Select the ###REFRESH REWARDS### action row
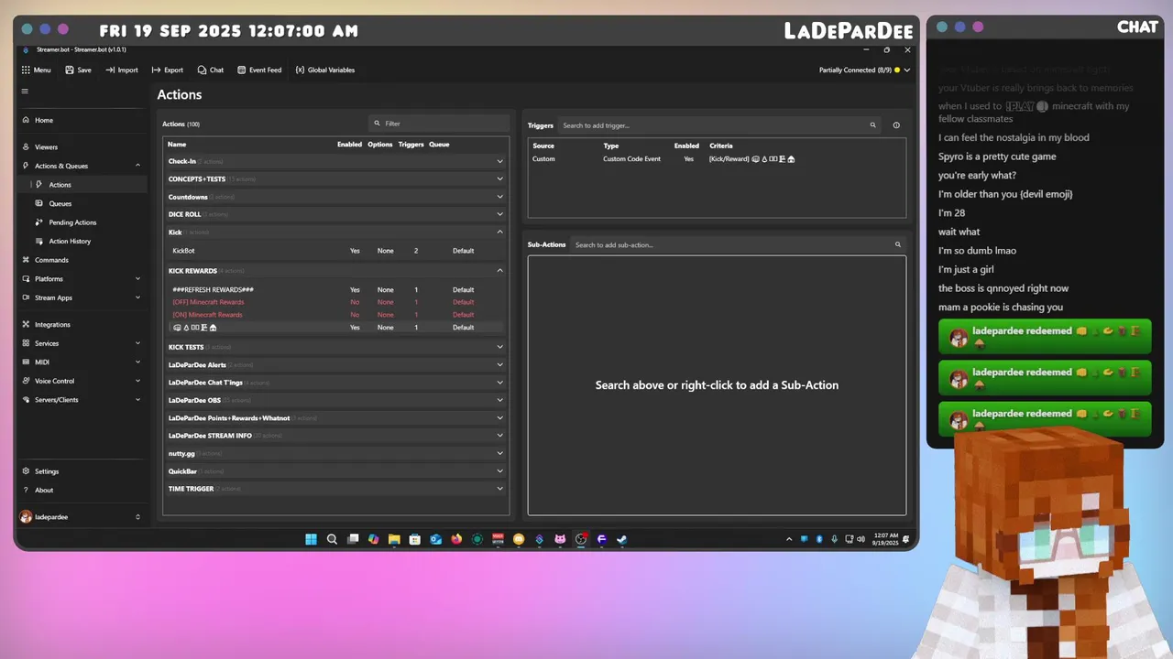1173x659 pixels. 335,289
